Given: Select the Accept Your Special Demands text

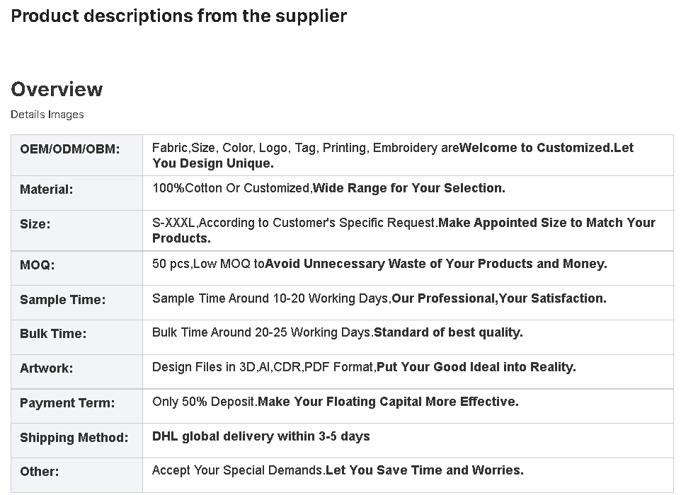Looking at the screenshot, I should (238, 470).
